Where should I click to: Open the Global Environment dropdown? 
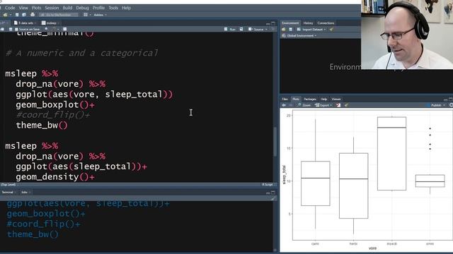[299, 36]
